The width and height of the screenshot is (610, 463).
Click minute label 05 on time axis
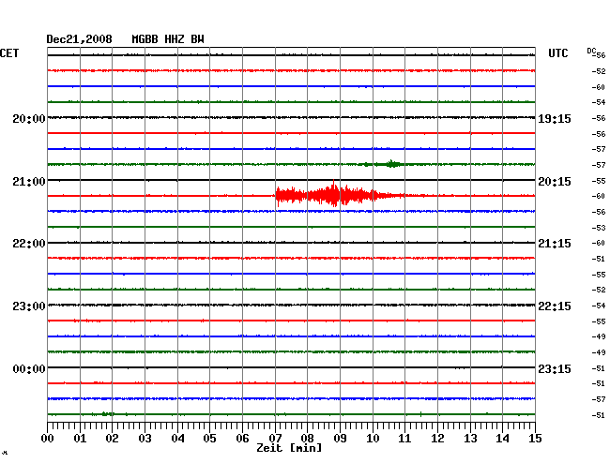click(209, 438)
